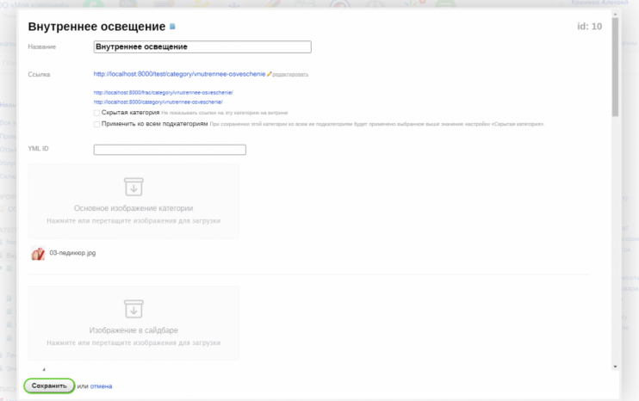Click upload icon in Изображение в сайдбаре area
The width and height of the screenshot is (639, 401).
(133, 308)
